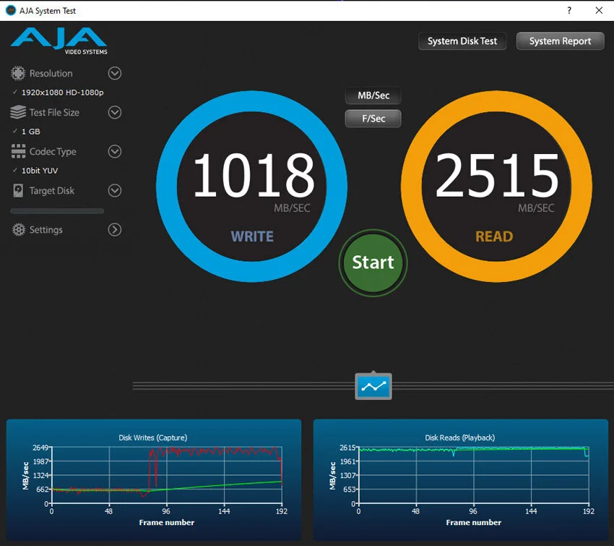Expand the Codec Type dropdown arrow
The image size is (614, 546).
(115, 151)
